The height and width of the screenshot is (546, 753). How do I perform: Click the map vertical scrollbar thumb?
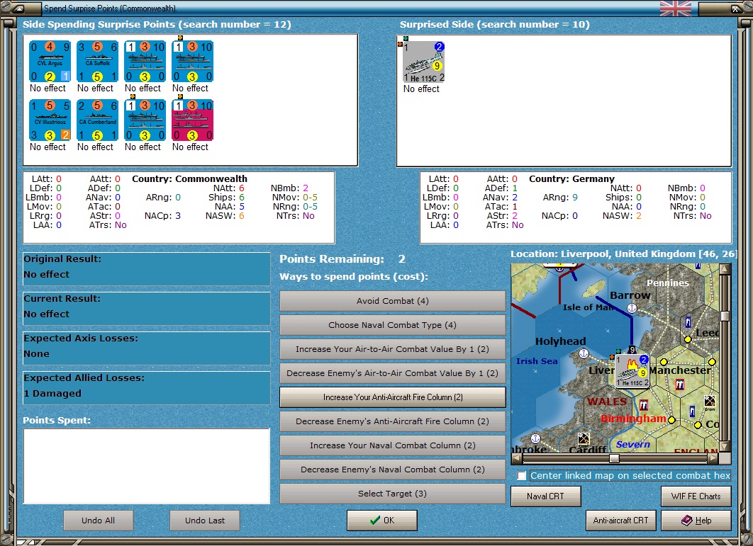click(725, 316)
